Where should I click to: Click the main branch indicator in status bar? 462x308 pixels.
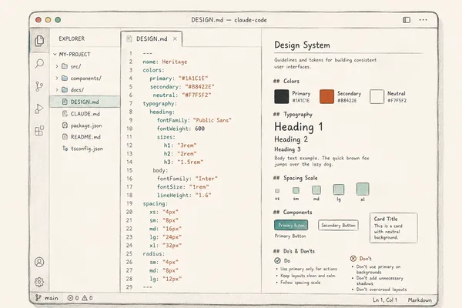tap(46, 298)
